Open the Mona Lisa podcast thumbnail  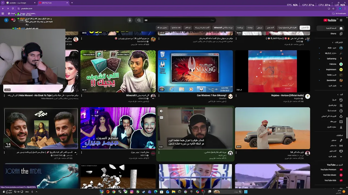pos(41,128)
